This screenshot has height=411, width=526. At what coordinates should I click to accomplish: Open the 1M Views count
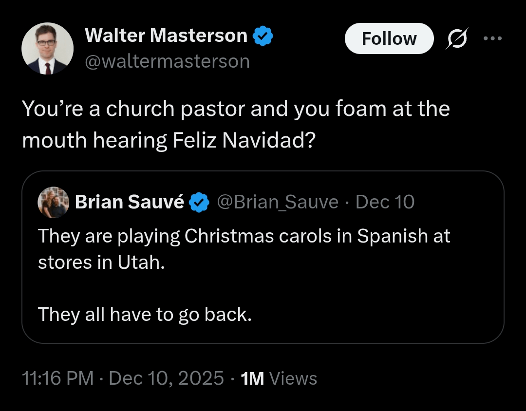click(x=279, y=378)
